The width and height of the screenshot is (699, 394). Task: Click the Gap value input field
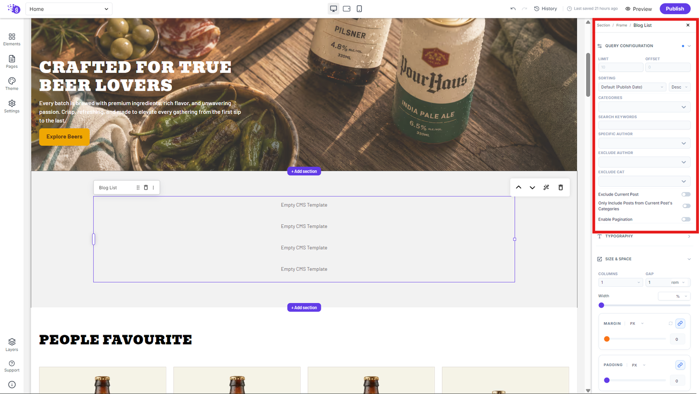point(657,282)
